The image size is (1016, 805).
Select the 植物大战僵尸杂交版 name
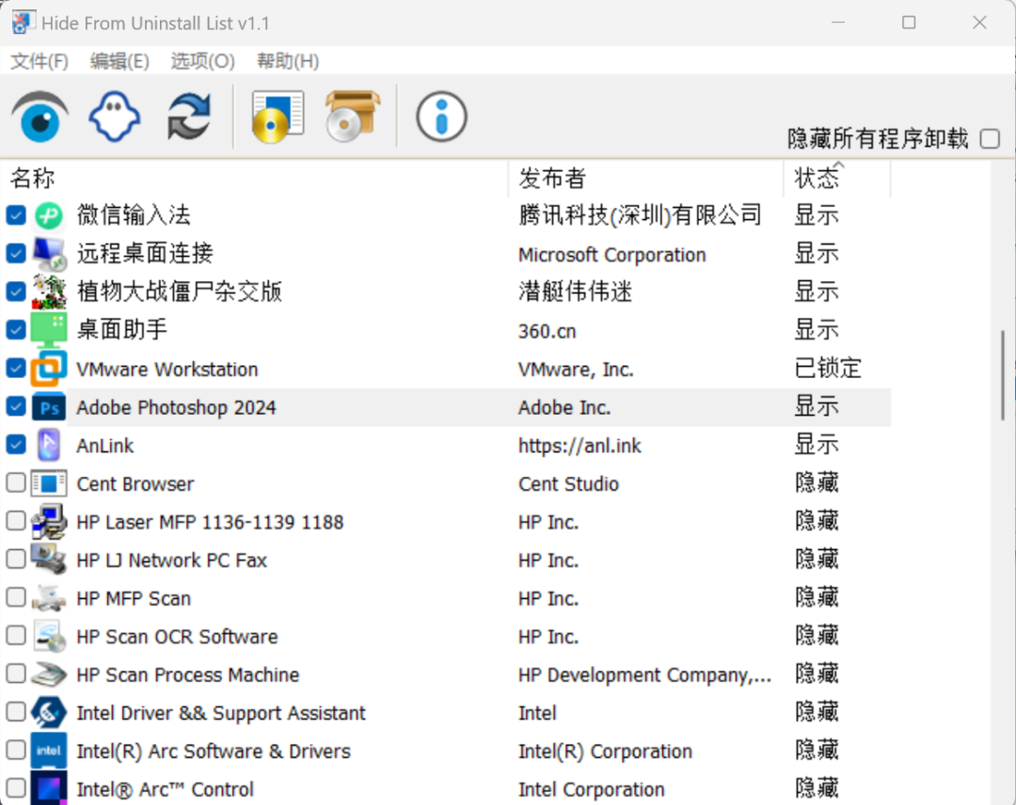(x=180, y=292)
